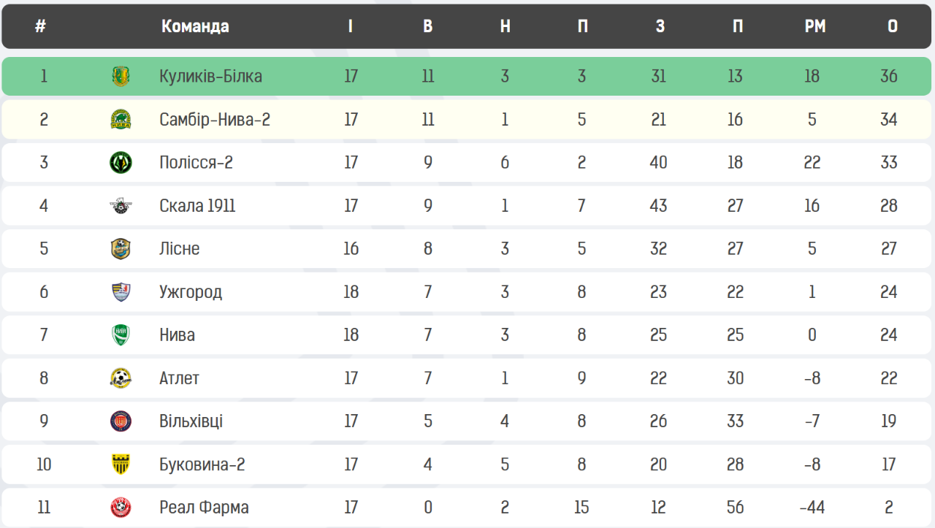Click the Буковина-2 yellow-black crest
This screenshot has width=935, height=528.
click(121, 464)
